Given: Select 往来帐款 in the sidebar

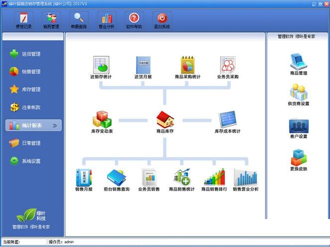Looking at the screenshot, I should point(25,107).
